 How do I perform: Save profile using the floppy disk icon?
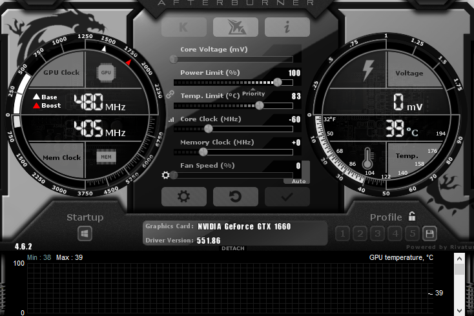click(429, 233)
